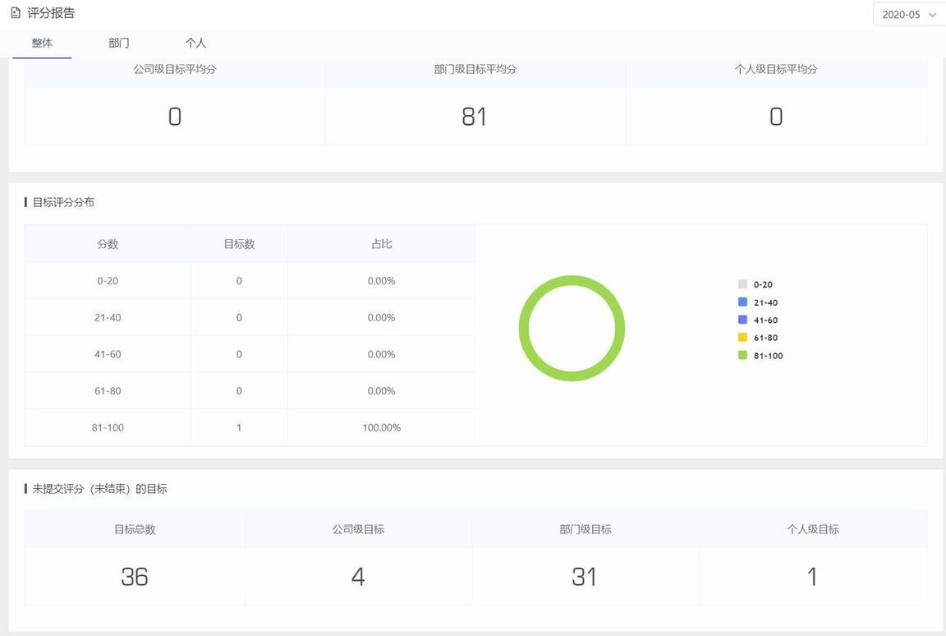
Task: Toggle the 81-100 green legend swatch
Action: [742, 355]
